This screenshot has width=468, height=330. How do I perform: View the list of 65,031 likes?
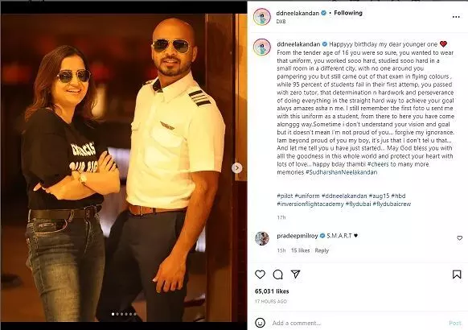272,291
